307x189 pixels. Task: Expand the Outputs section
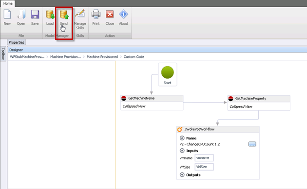[x=182, y=175]
